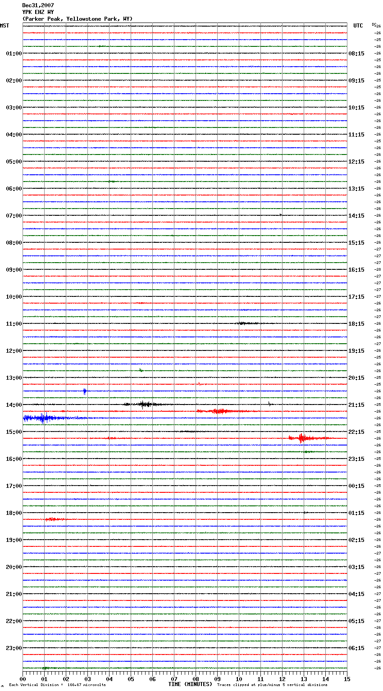The image size is (383, 691).
Task: Click the 03:00 MST time label
Action: (x=14, y=108)
